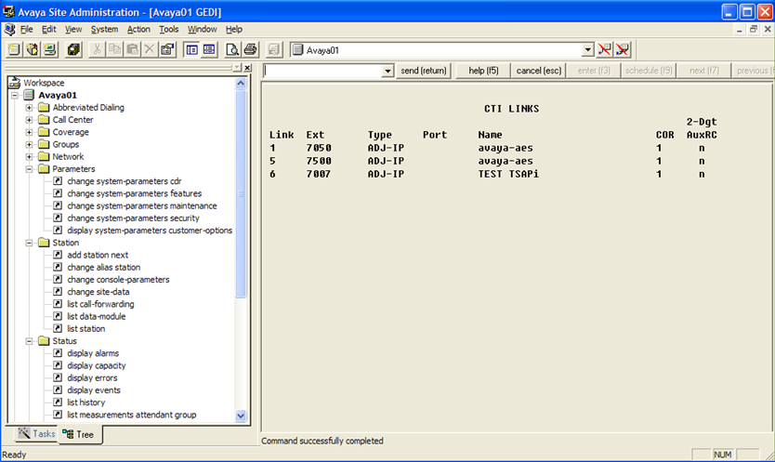Click the tree scrollbar down arrow
This screenshot has width=775, height=462.
click(241, 416)
